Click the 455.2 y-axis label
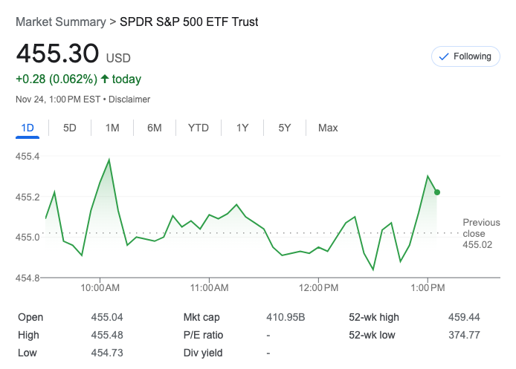The width and height of the screenshot is (516, 369). (x=28, y=197)
